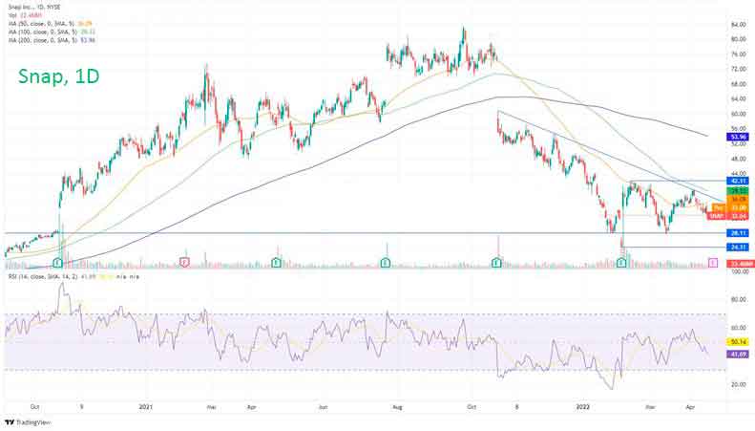
Task: Click the leftmost green earnings E marker
Action: click(x=59, y=261)
